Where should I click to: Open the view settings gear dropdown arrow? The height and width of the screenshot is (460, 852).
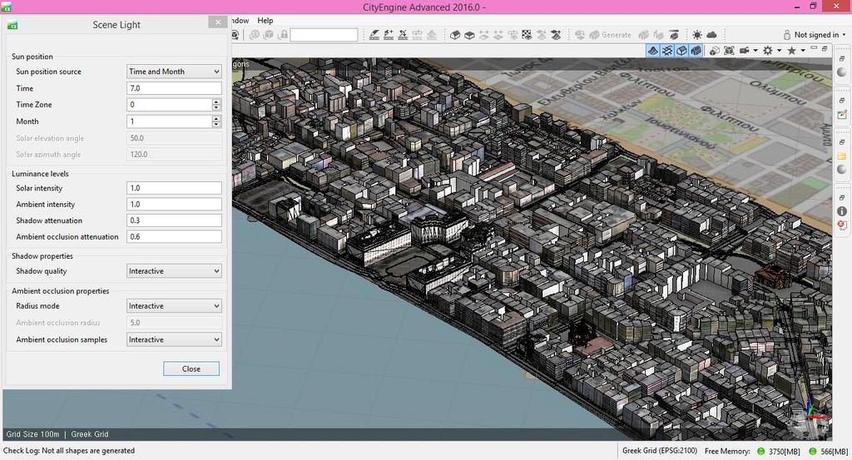pos(779,51)
